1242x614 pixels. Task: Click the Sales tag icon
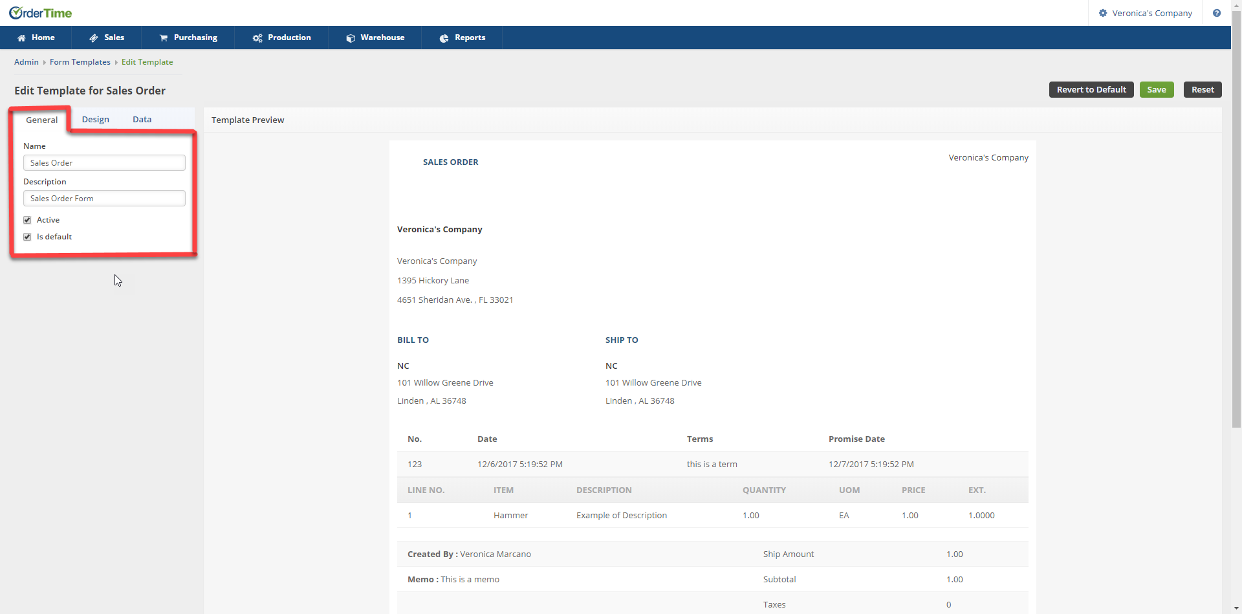coord(94,38)
